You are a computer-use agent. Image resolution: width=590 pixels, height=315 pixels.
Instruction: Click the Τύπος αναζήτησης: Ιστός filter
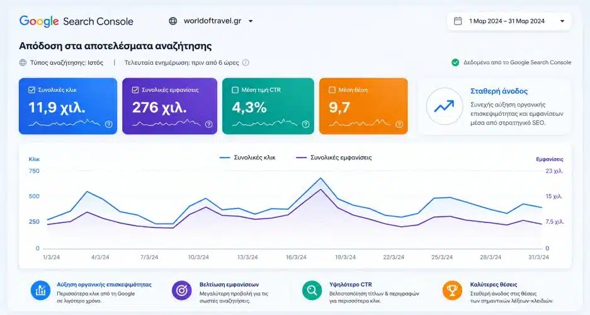(x=67, y=62)
